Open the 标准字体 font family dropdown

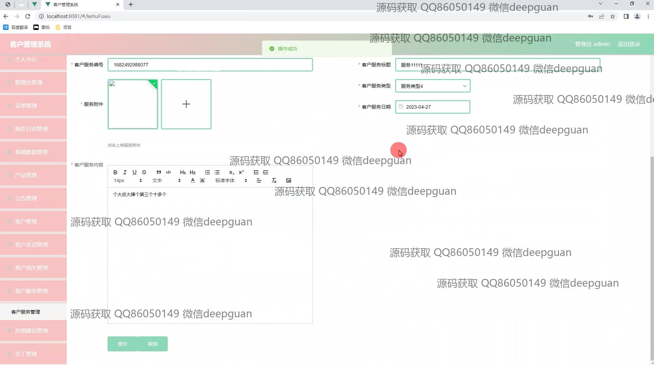click(231, 180)
